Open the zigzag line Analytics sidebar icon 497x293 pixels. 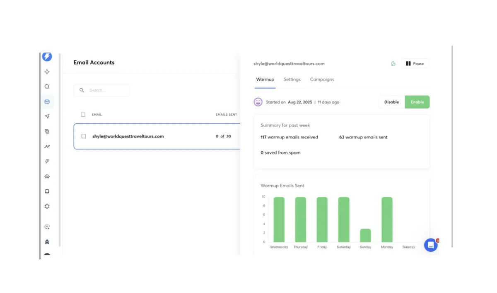pyautogui.click(x=47, y=147)
